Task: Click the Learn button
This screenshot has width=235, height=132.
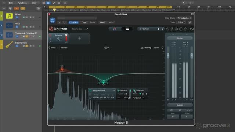Action: coord(156,48)
